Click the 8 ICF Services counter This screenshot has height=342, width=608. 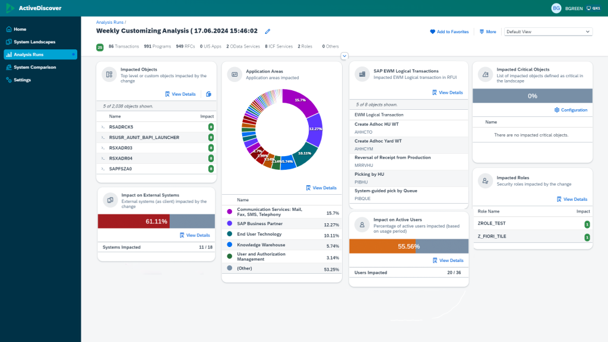point(279,46)
